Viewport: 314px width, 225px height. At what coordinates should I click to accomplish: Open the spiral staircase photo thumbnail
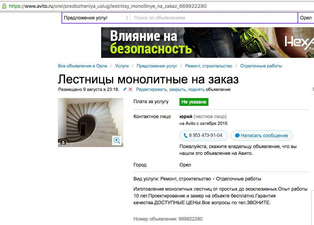click(91, 123)
